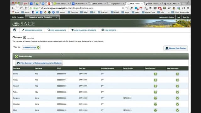Click the Recent Activity column header
This screenshot has height=113, width=201.
[x=128, y=68]
